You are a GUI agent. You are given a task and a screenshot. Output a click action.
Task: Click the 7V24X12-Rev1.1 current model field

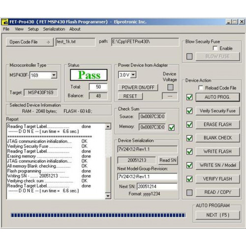tap(148, 150)
